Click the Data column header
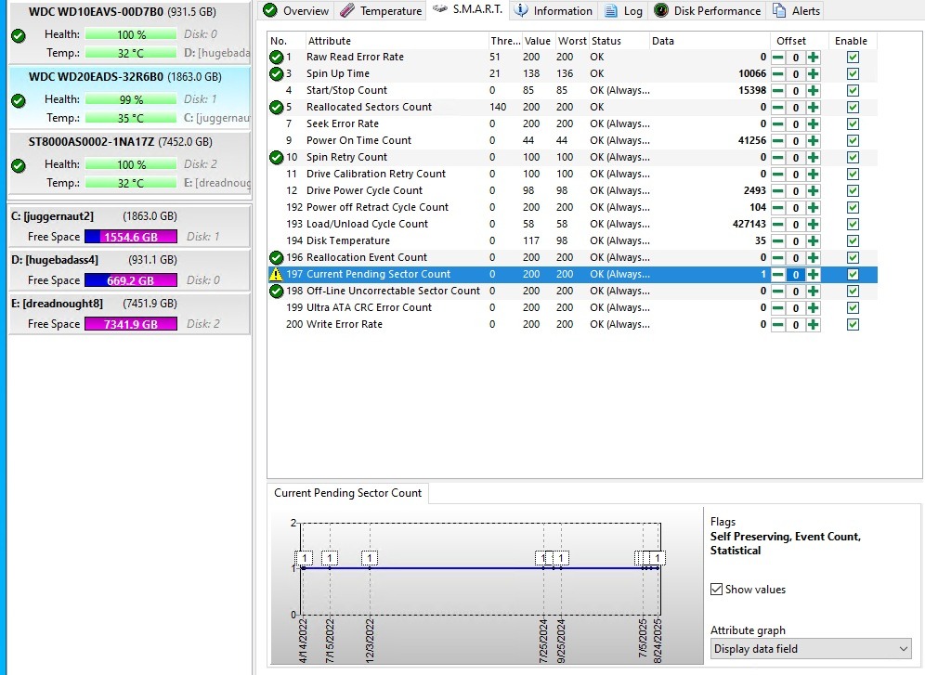Screen dimensions: 925x675 tap(710, 41)
